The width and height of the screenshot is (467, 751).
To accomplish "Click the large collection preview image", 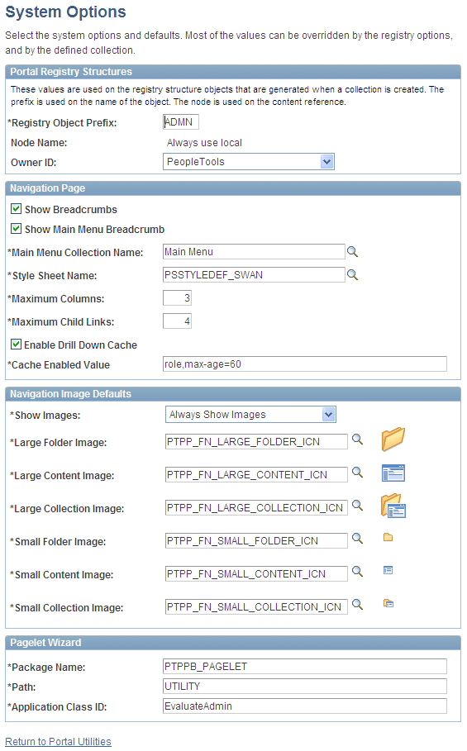I will (393, 506).
